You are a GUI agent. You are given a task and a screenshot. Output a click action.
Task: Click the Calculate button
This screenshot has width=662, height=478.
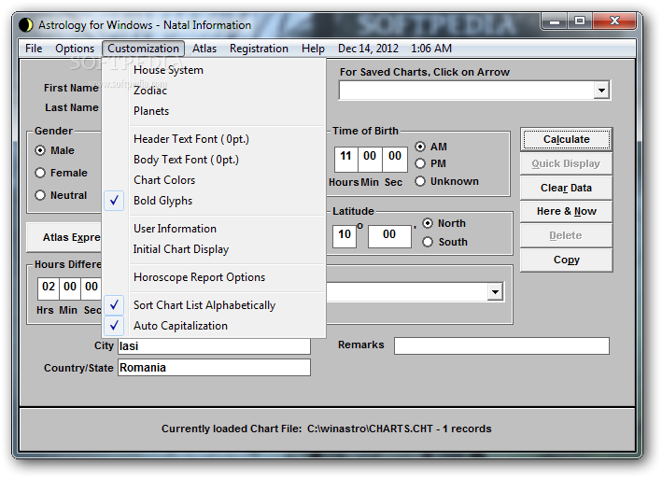click(566, 139)
